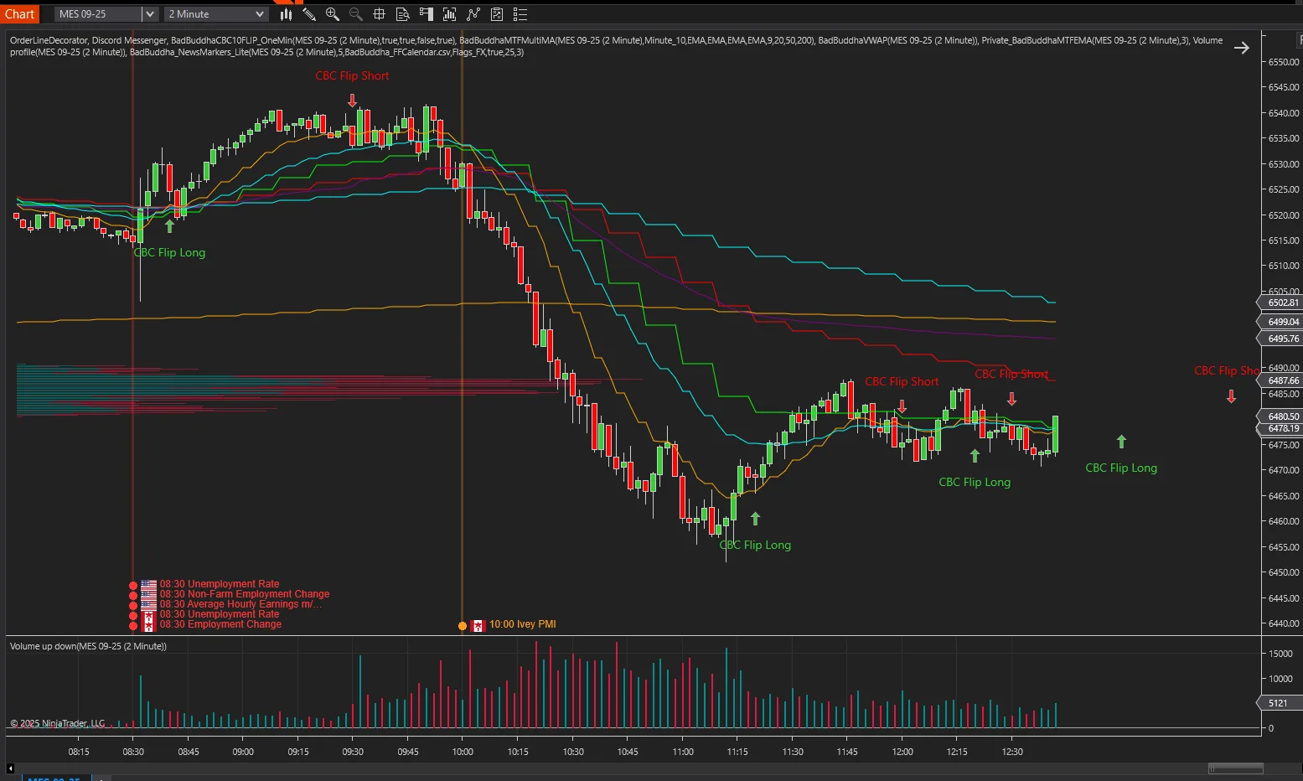Open the chart Properties list icon
The image size is (1303, 781).
pyautogui.click(x=520, y=14)
